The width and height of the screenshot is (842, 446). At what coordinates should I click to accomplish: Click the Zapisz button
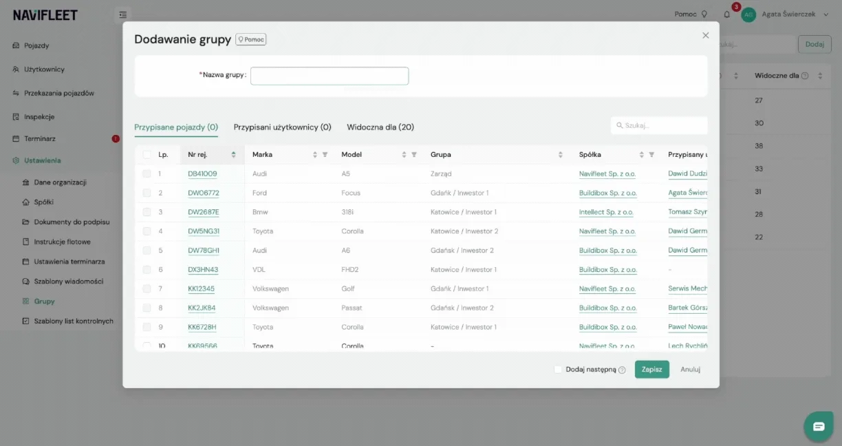coord(652,370)
